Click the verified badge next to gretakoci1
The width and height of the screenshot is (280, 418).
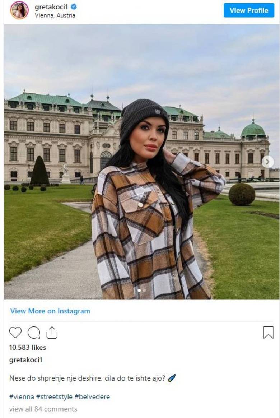coord(74,7)
